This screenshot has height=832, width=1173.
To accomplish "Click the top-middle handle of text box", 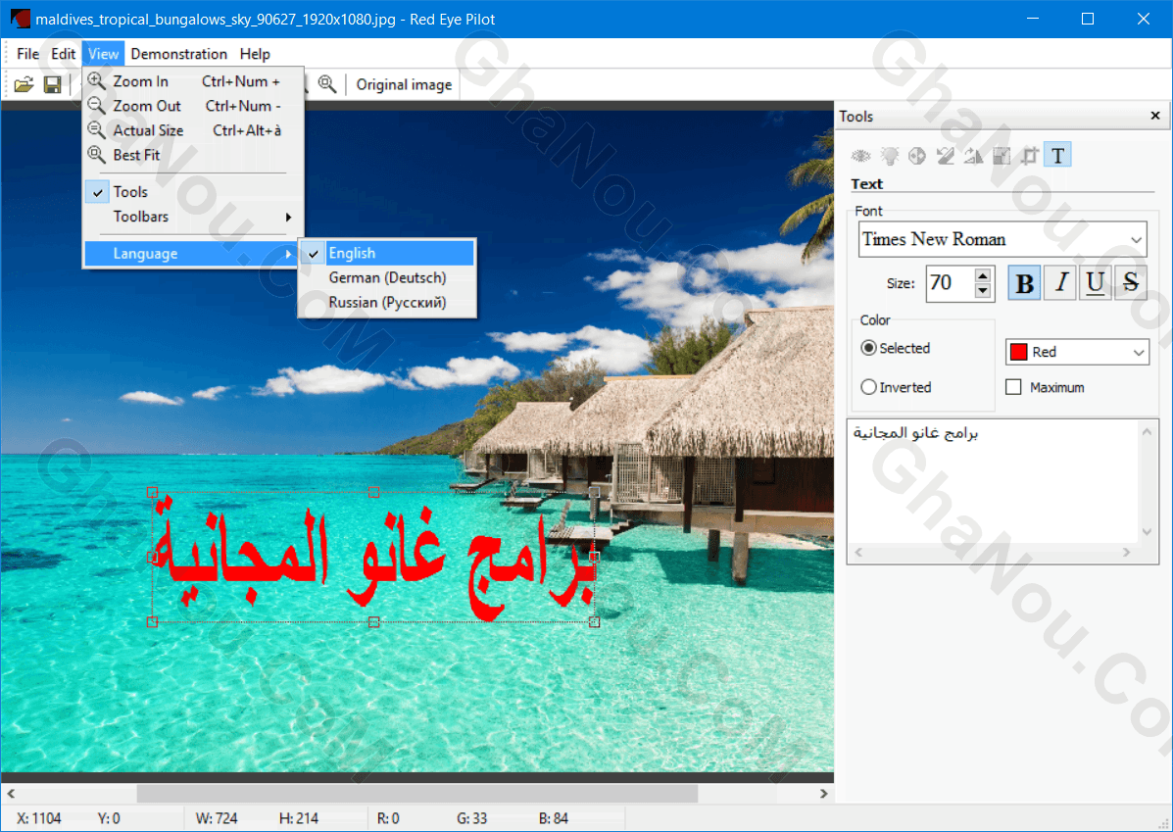I will [374, 492].
